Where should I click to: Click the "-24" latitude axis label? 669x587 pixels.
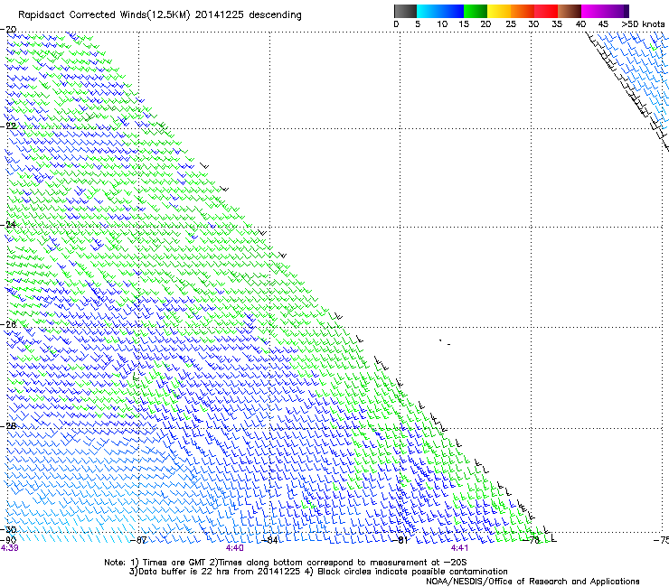[8, 224]
